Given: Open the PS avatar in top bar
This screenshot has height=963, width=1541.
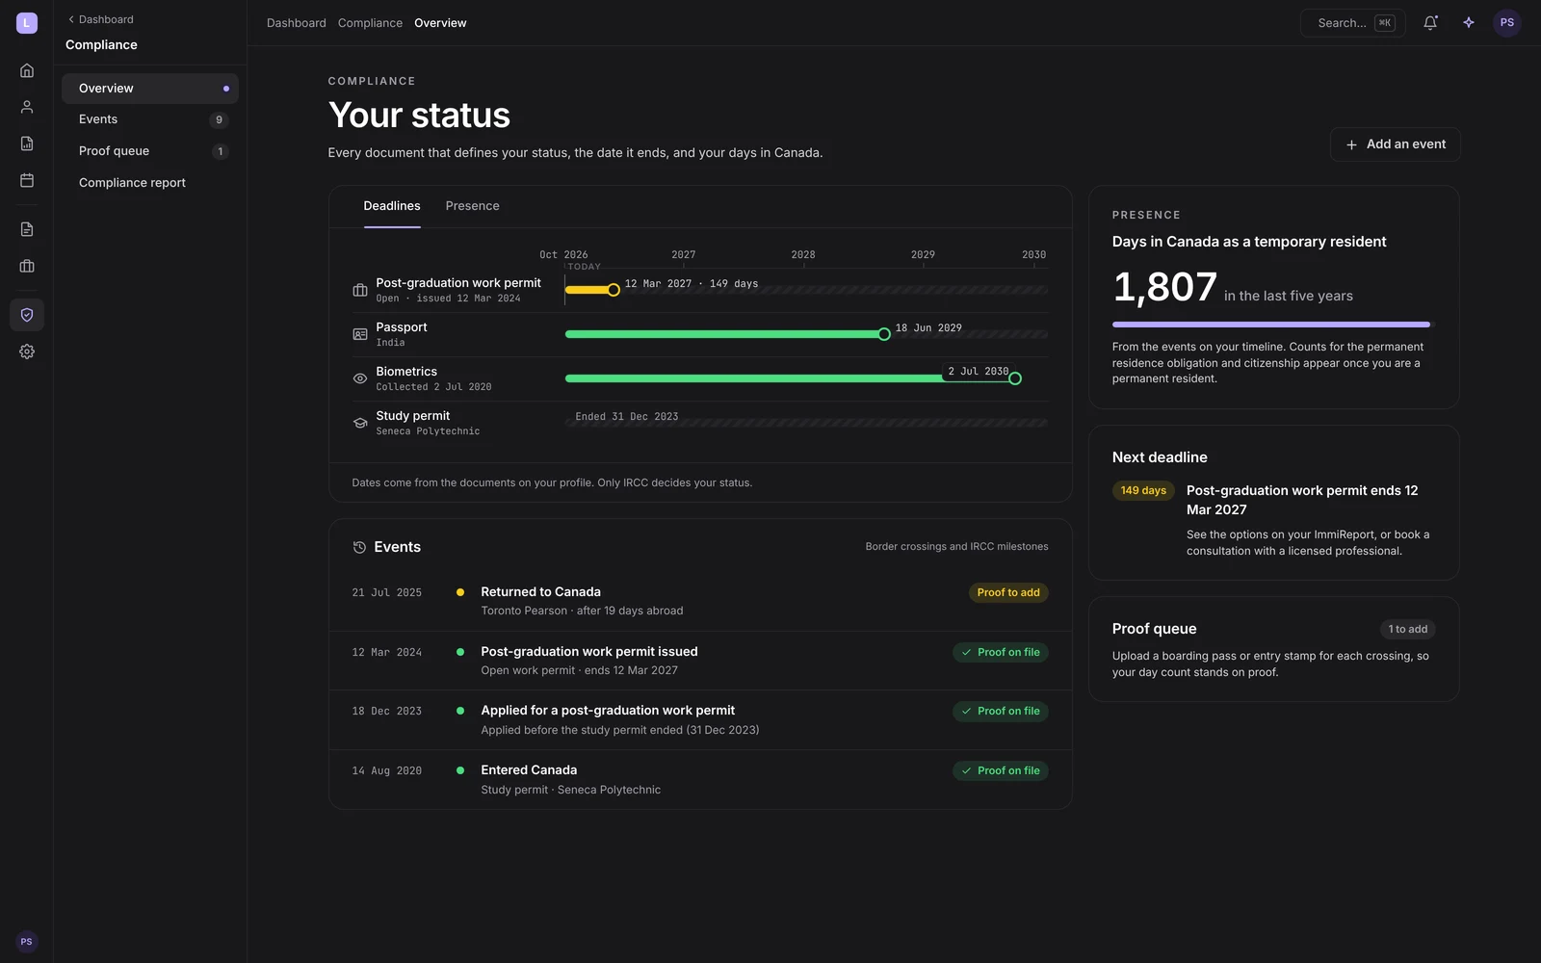Looking at the screenshot, I should [x=1507, y=22].
